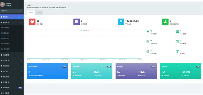This screenshot has width=203, height=95.
Task: Click the purple 订单总额 note icon
Action: click(x=77, y=22)
